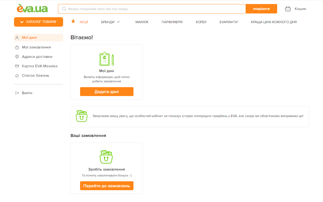Click the orange evaріанти search button
This screenshot has width=323, height=202.
[x=262, y=9]
